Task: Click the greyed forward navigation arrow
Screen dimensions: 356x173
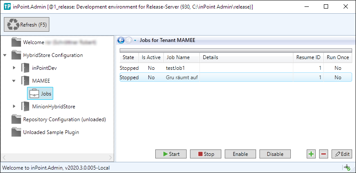Action: click(129, 40)
